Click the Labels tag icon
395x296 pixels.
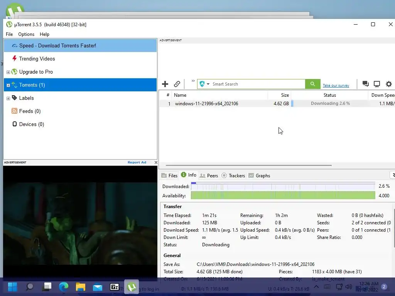15,98
